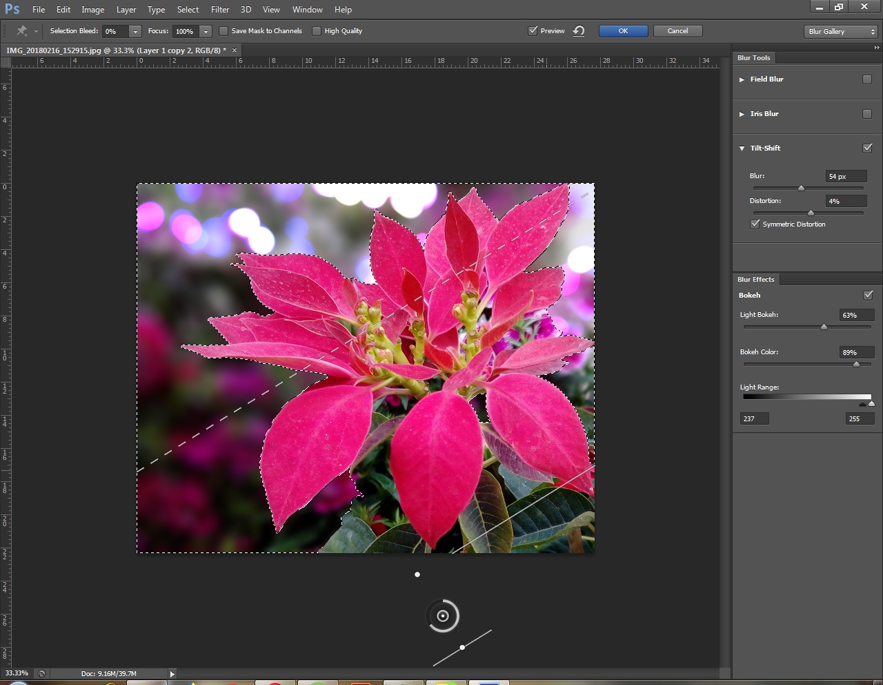Open the Blur Gallery workspace dropdown
Image resolution: width=883 pixels, height=685 pixels.
(841, 32)
